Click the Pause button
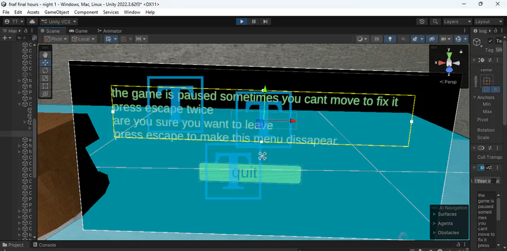The image size is (507, 251). point(253,21)
